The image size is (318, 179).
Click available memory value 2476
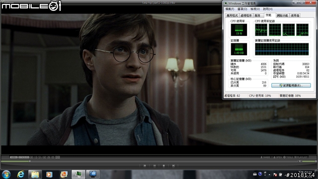pos(263,70)
